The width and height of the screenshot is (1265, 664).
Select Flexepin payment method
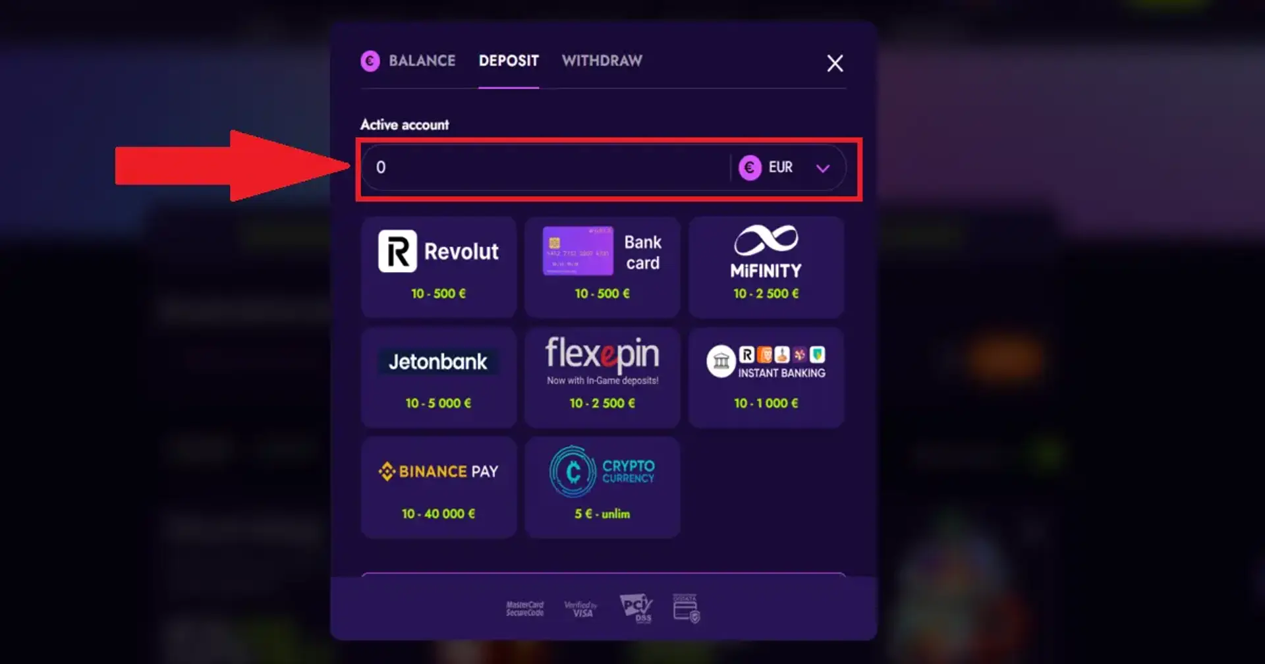pos(602,377)
